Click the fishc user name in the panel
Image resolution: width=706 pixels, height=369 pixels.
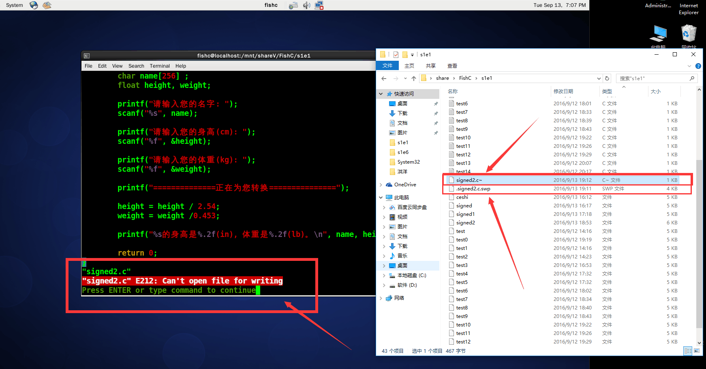(271, 5)
